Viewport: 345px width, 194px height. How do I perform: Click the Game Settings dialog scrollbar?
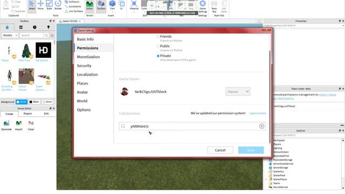point(270,97)
